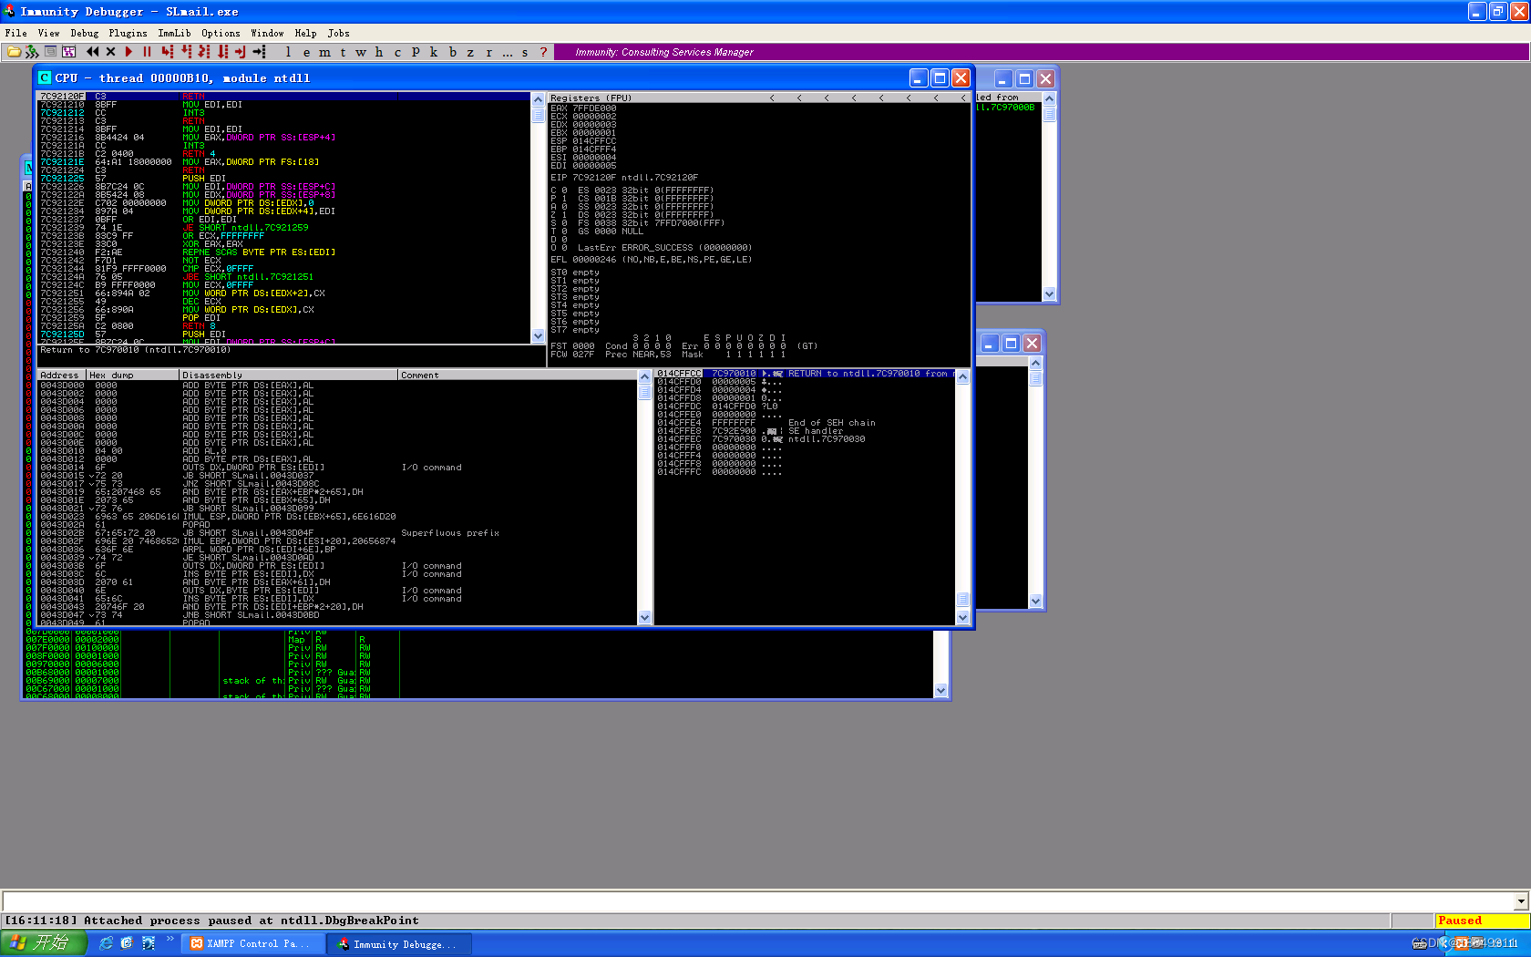This screenshot has width=1531, height=957.
Task: Select the EIP 7C92120F register line
Action: click(624, 178)
